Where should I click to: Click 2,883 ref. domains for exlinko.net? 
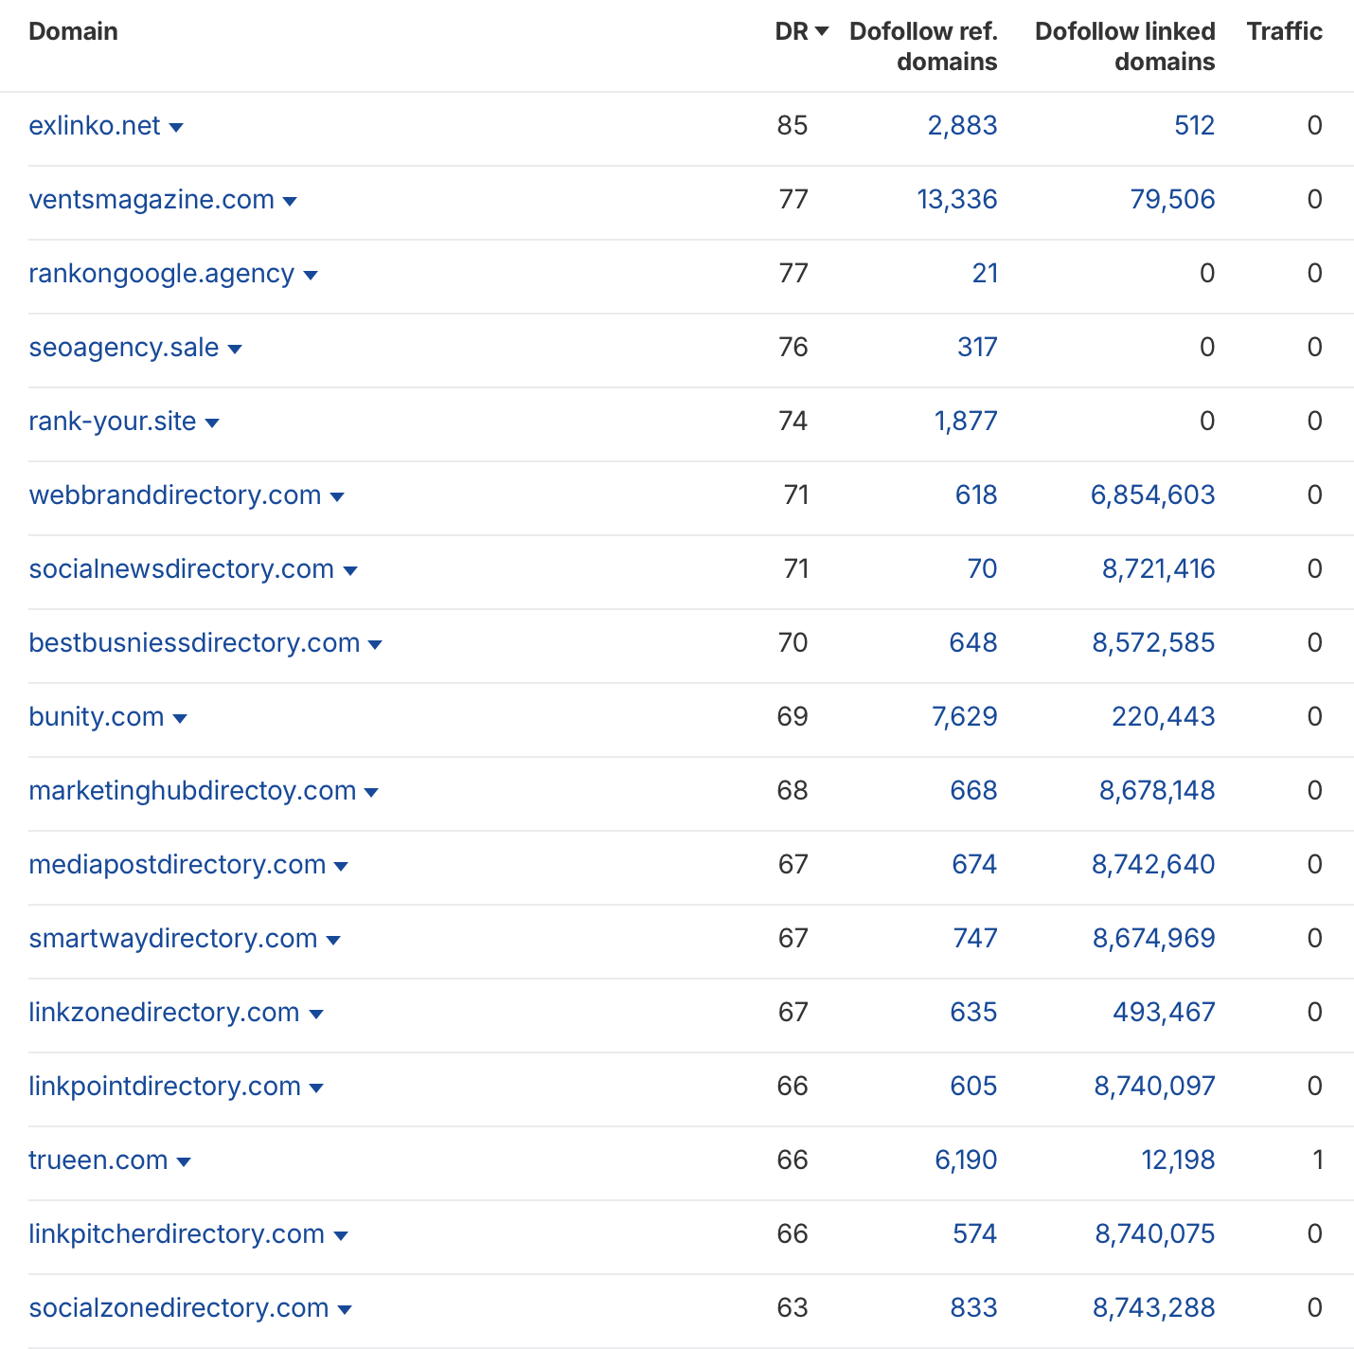962,125
